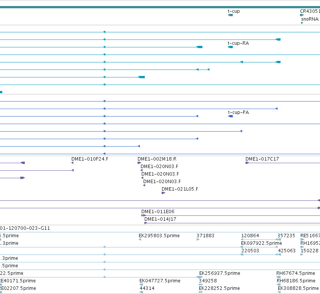The height and width of the screenshot is (294, 320).
Task: Click the 425063 label
Action: [287, 250]
